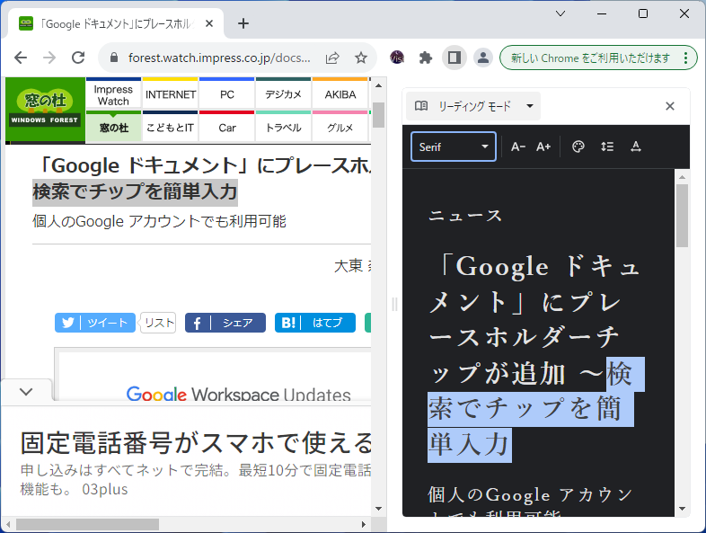This screenshot has height=533, width=706.
Task: Click the reading panel scrollbar thumb
Action: pos(682,216)
